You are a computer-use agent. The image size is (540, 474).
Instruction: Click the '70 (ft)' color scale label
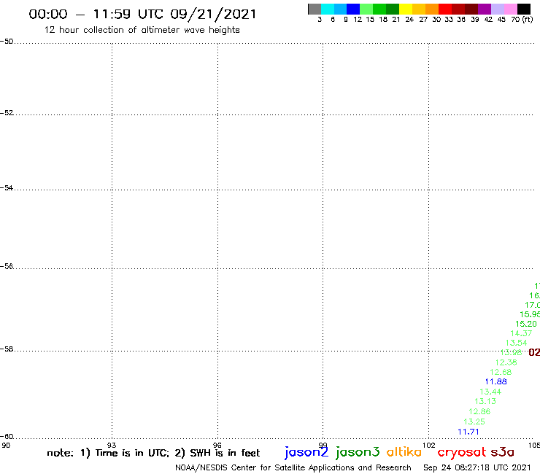(x=522, y=20)
